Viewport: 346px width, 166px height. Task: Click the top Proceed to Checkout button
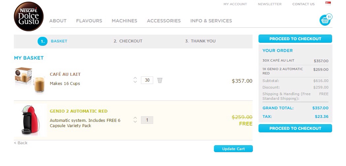tap(295, 39)
